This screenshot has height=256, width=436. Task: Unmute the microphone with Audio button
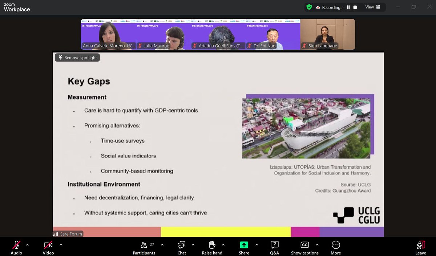click(16, 248)
